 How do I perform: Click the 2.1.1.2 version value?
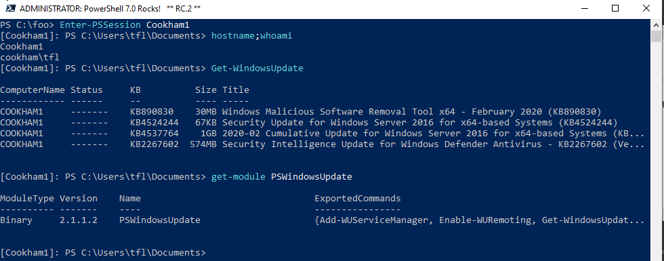pos(79,220)
